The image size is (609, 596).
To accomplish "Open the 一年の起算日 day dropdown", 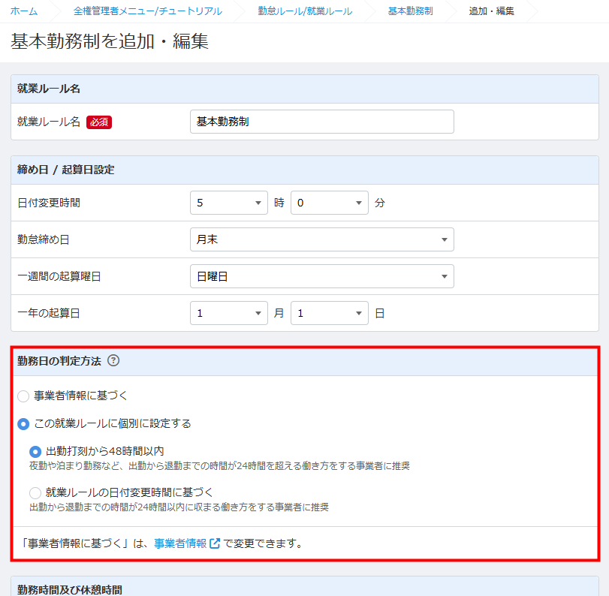I will pos(330,313).
